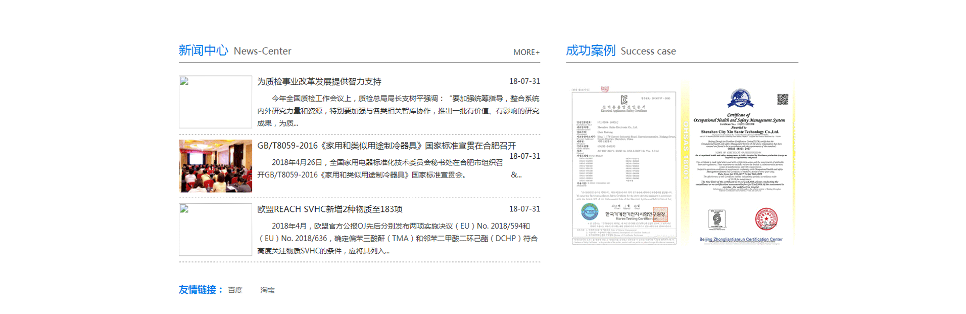This screenshot has height=314, width=966.
Task: Open the OHSAS 18001 certificate image
Action: pyautogui.click(x=739, y=163)
